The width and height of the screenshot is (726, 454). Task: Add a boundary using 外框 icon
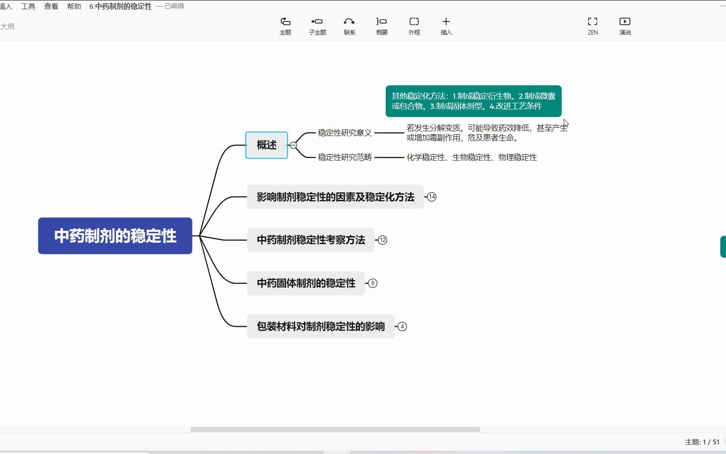(x=414, y=26)
